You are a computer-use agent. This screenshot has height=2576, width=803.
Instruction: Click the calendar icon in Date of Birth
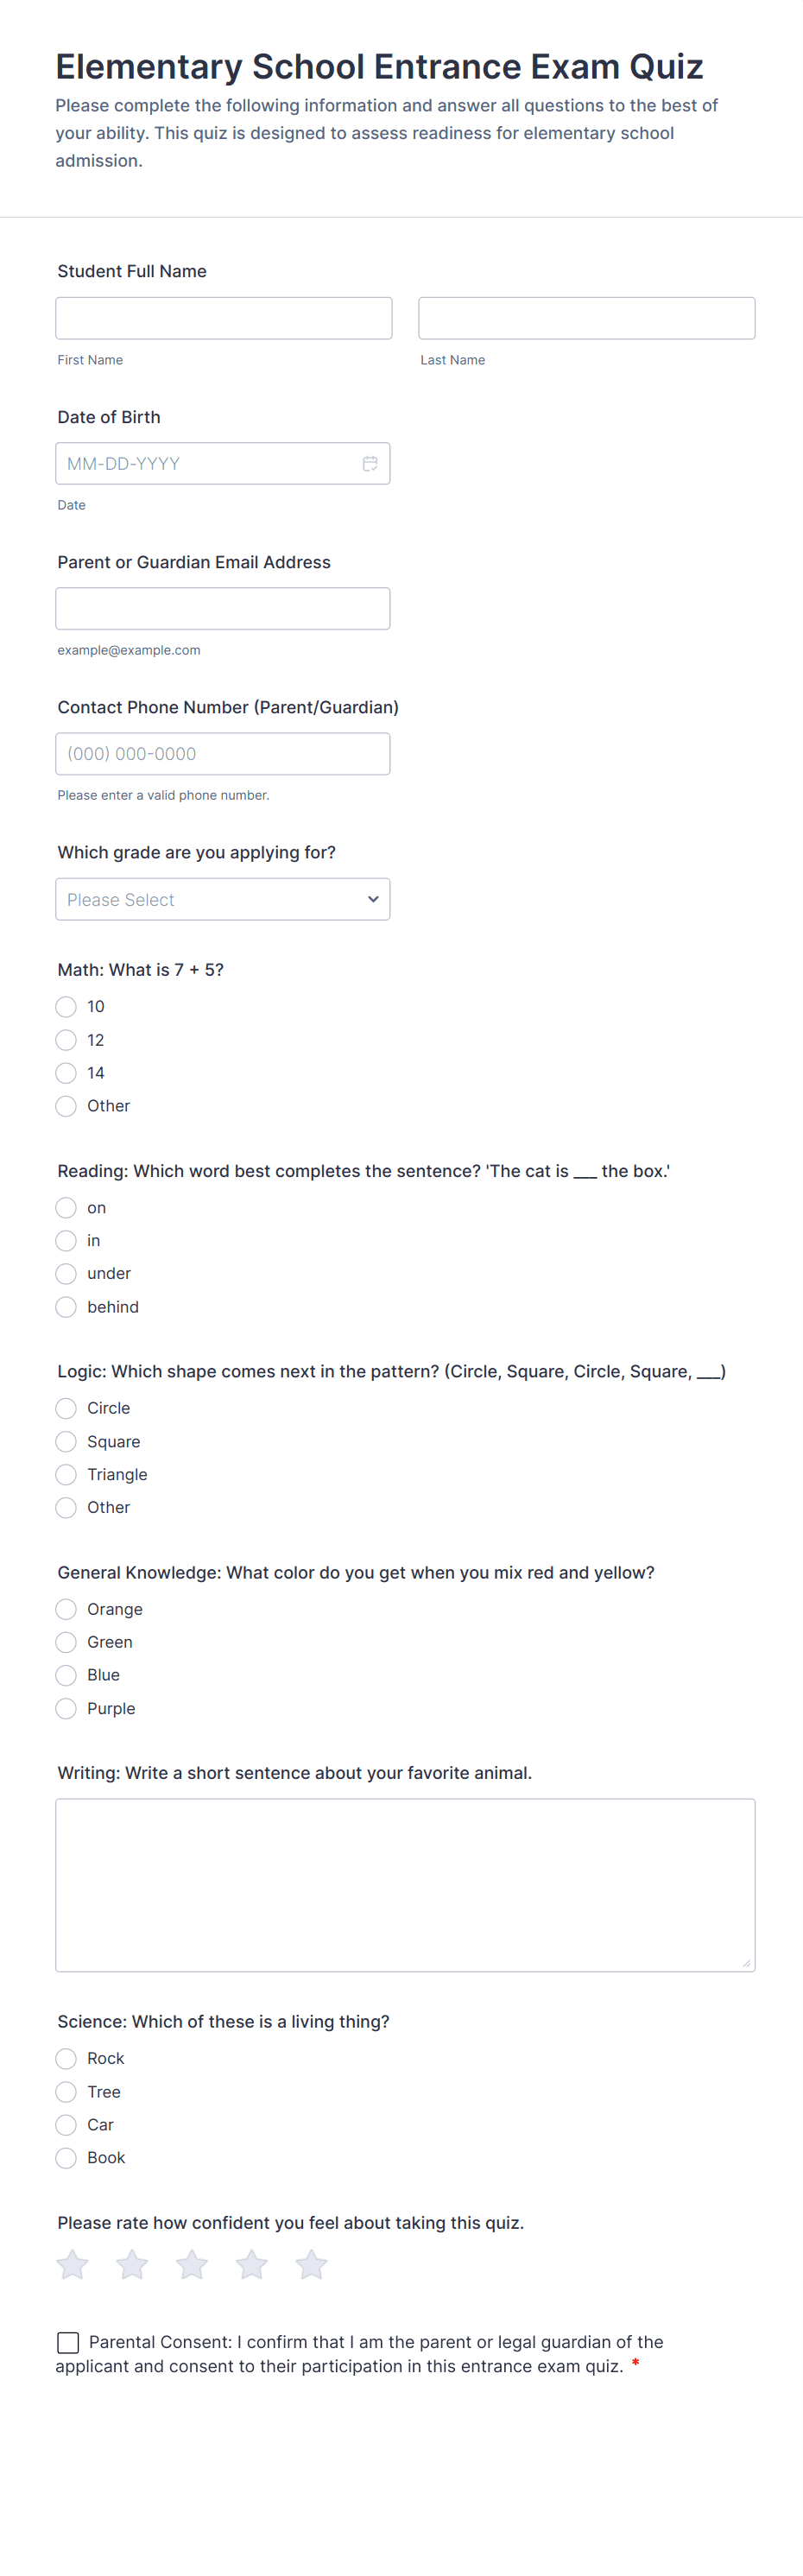point(370,463)
